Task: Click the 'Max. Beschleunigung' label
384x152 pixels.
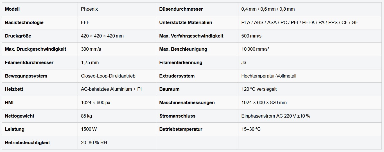Action: pyautogui.click(x=183, y=49)
